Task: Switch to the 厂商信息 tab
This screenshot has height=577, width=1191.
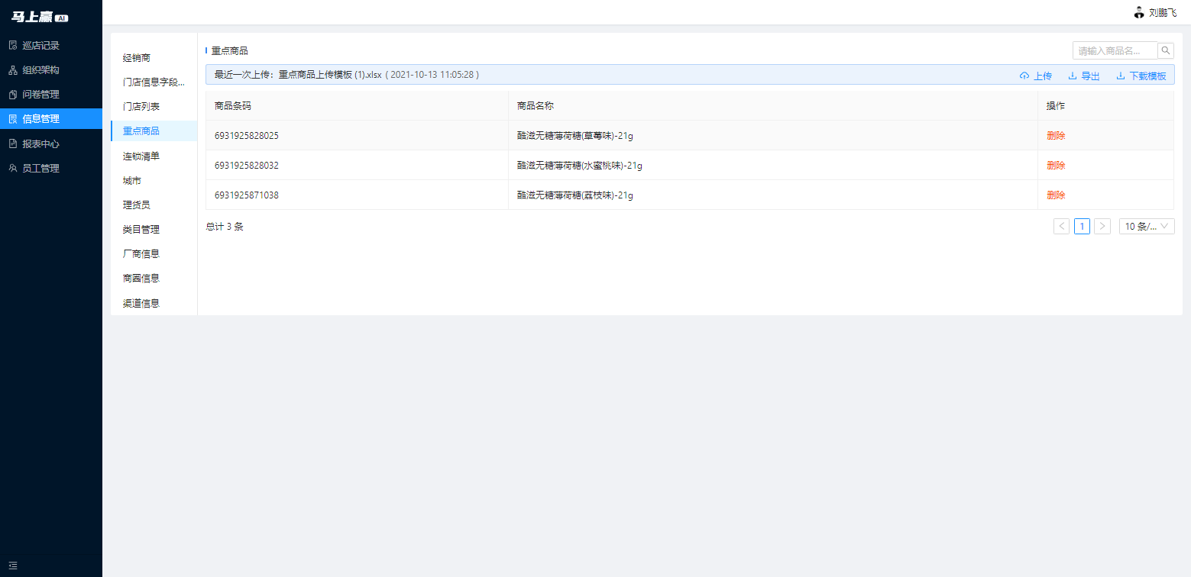Action: pos(154,253)
